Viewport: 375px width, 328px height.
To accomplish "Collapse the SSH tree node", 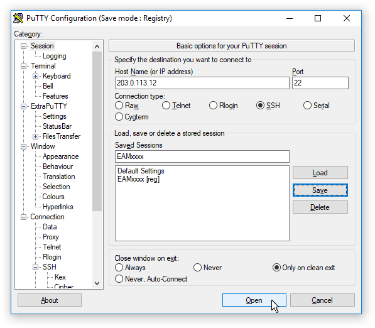I will point(35,267).
